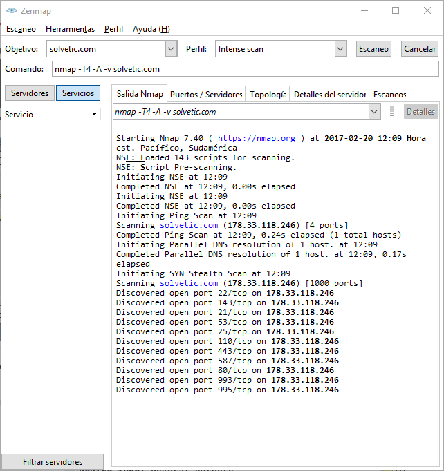Click the 'Discovered open port 587/tcp' line
The height and width of the screenshot is (471, 444).
point(228,361)
